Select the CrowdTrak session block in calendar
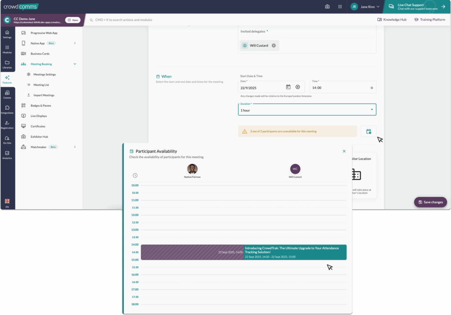 pos(295,252)
